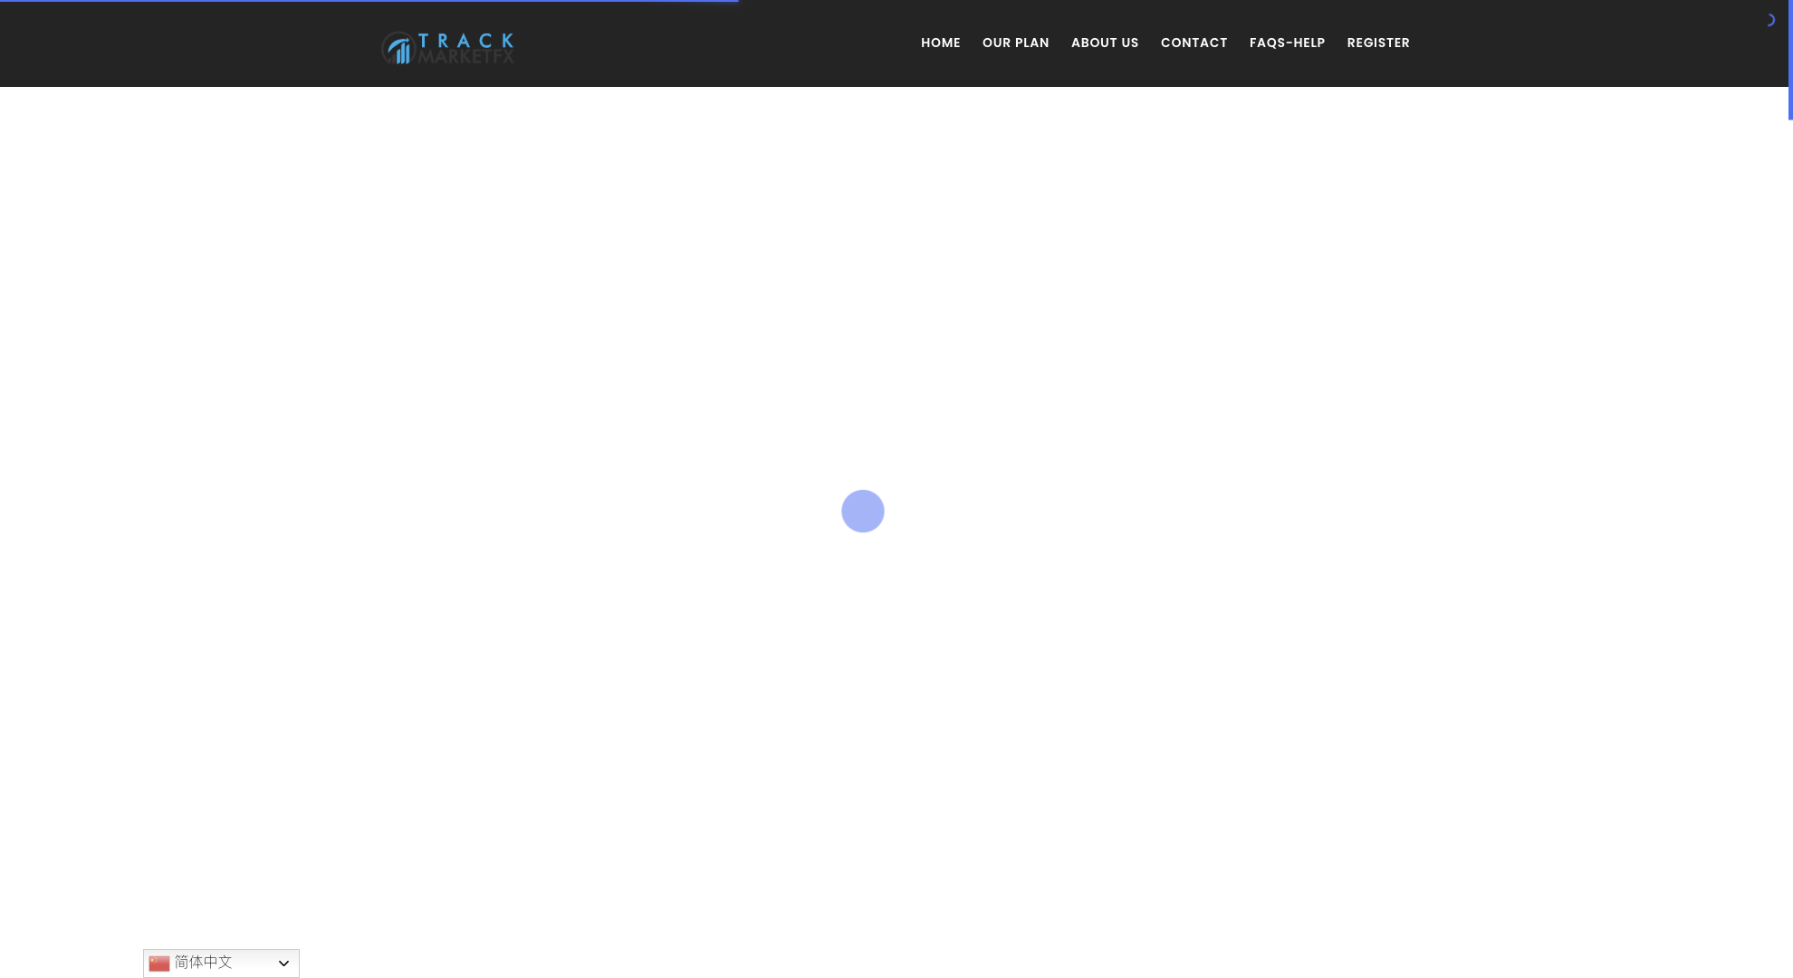The image size is (1793, 978).
Task: Click the REGISTER link
Action: click(x=1377, y=43)
